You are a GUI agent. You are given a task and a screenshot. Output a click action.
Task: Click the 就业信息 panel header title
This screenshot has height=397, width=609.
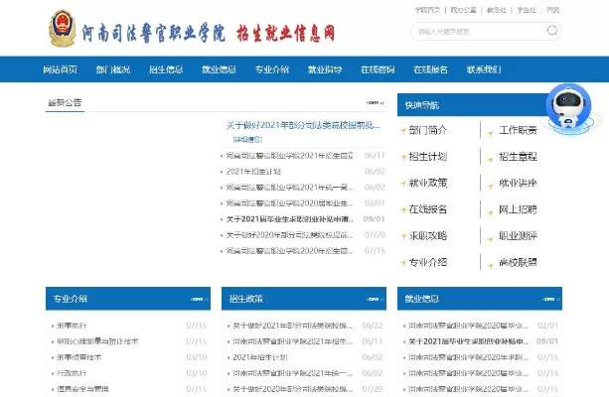click(422, 299)
